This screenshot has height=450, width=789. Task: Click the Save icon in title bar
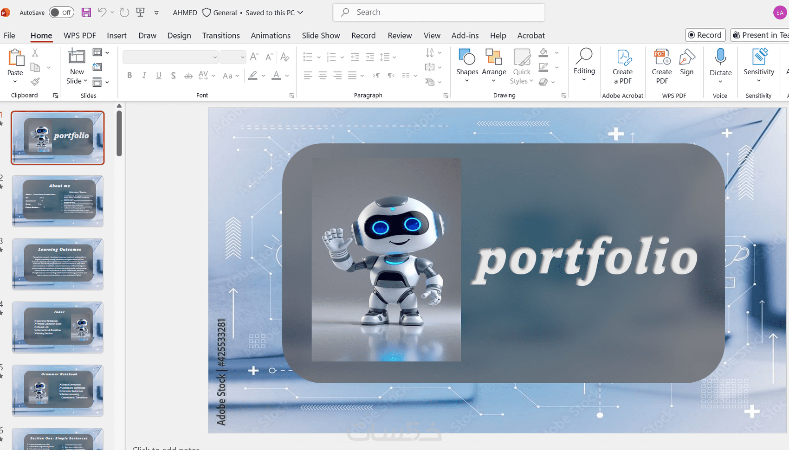click(86, 13)
